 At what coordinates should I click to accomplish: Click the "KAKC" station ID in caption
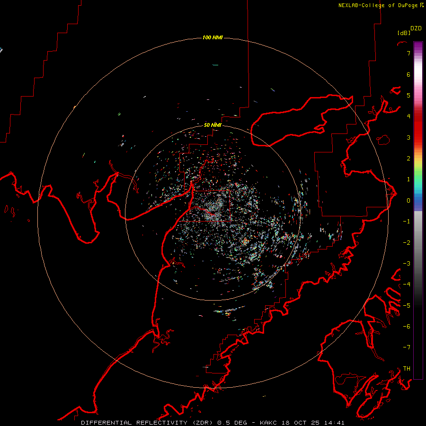coord(268,423)
